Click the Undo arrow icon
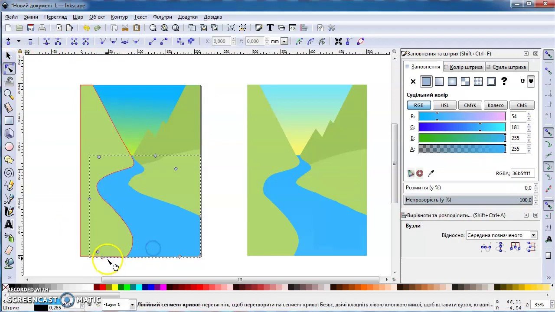This screenshot has height=312, width=555. [x=86, y=28]
